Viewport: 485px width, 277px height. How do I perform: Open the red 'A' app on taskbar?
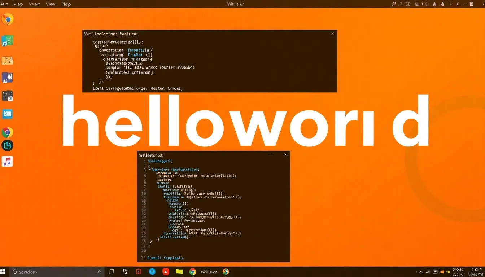point(166,272)
